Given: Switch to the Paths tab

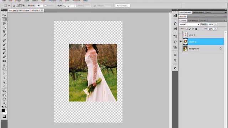Looking at the screenshot, I should coord(203,21).
